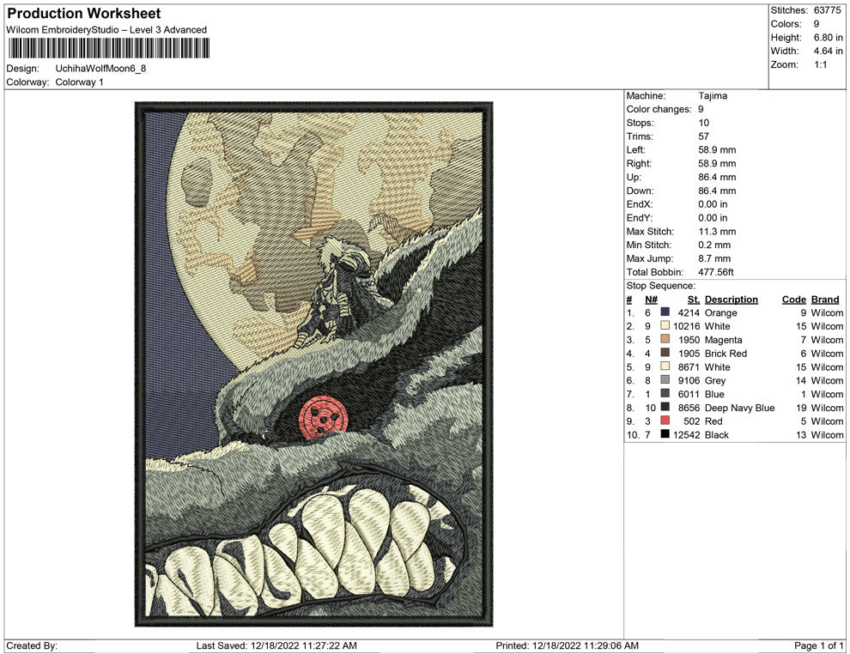Click the machine value 'Tajima'
The image size is (850, 654).
click(x=713, y=96)
